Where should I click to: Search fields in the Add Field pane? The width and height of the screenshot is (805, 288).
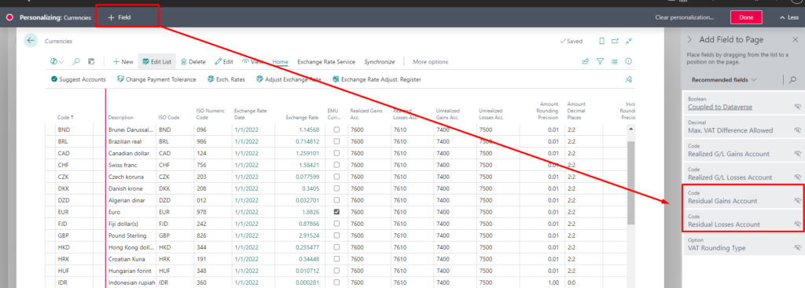pos(793,80)
